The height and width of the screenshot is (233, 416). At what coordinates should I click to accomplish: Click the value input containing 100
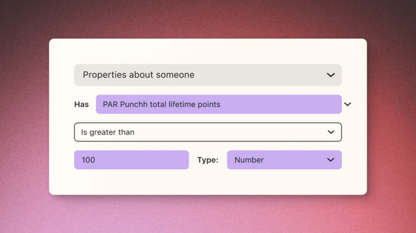[131, 160]
